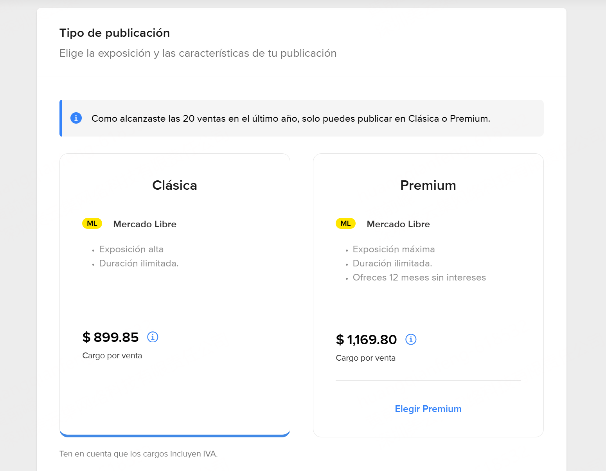Open the info icon next to $ 899.85
This screenshot has width=606, height=471.
pyautogui.click(x=153, y=337)
